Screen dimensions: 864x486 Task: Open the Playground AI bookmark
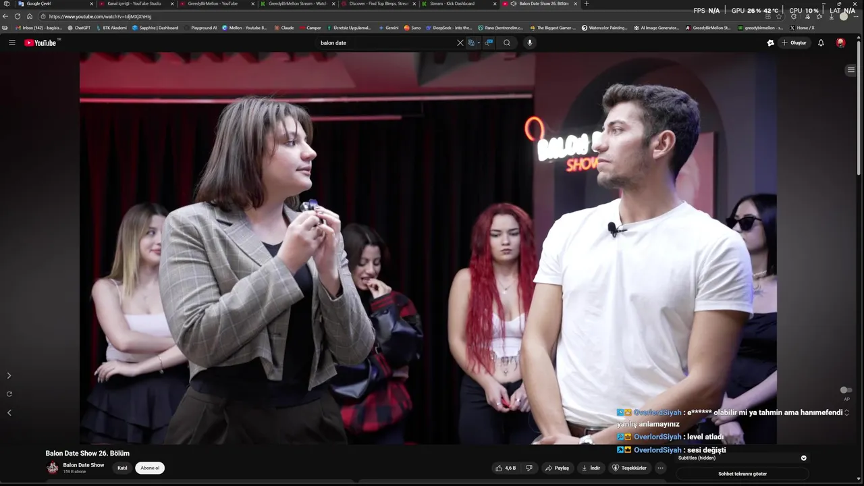(x=200, y=28)
